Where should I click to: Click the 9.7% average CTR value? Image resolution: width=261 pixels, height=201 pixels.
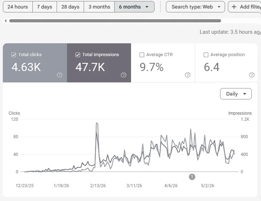[x=151, y=67]
